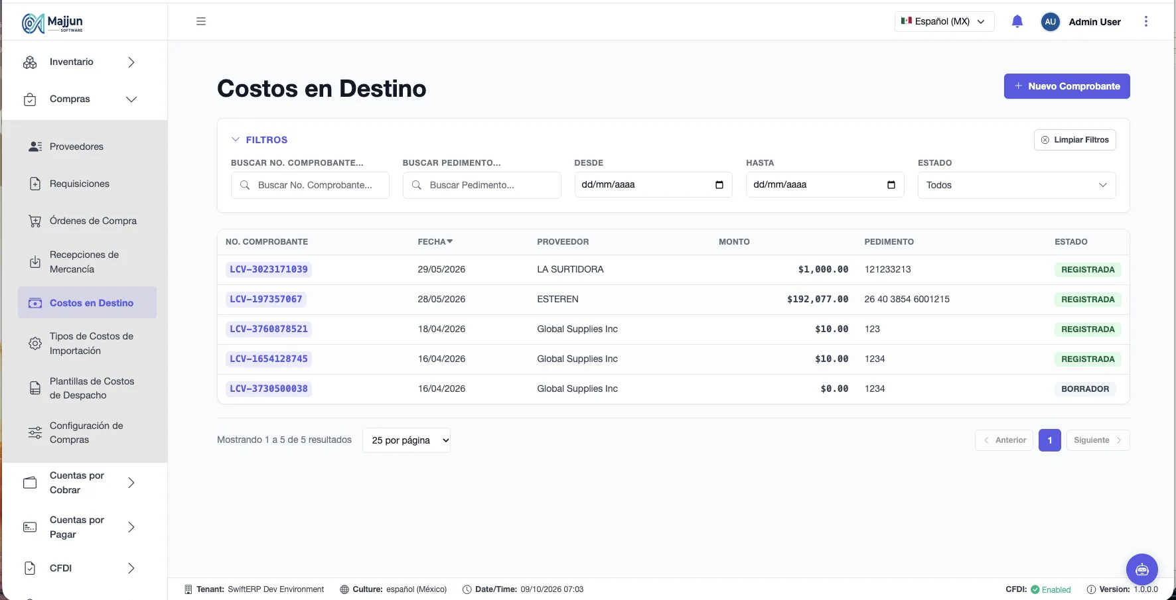This screenshot has height=600, width=1176.
Task: Expand Cuentas por Cobrar chevron
Action: [131, 483]
